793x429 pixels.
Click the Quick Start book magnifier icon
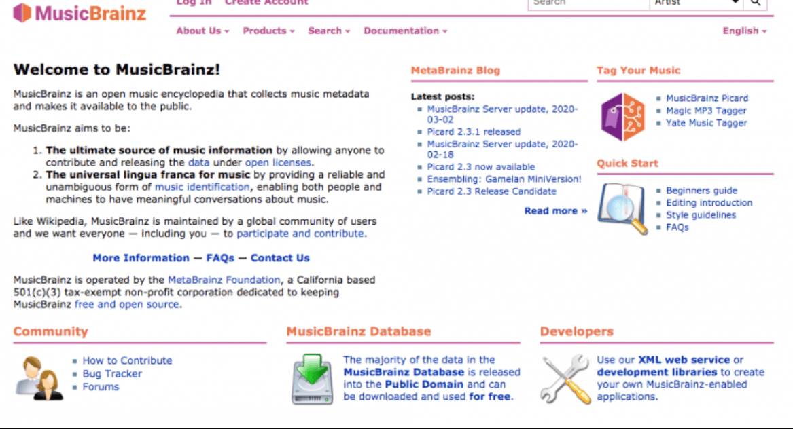[x=622, y=208]
